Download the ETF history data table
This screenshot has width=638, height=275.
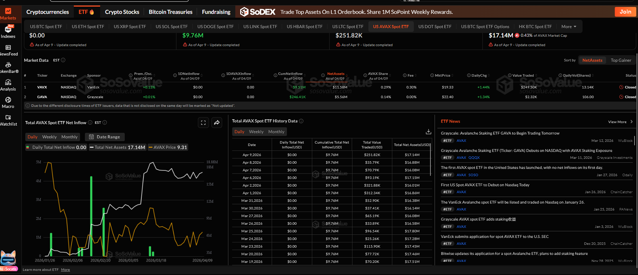point(428,132)
